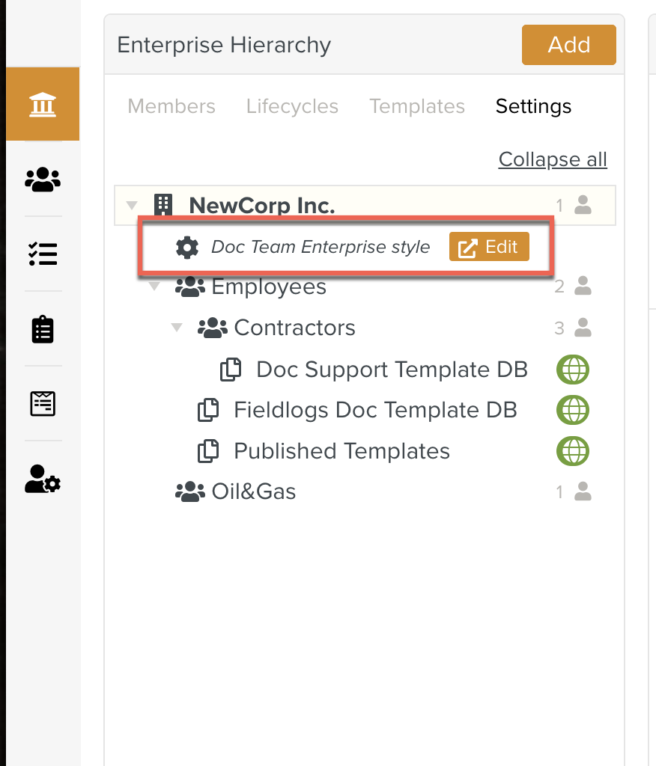Click the globe icon beside Fieldlogs Doc Template DB
656x766 pixels.
pos(573,410)
